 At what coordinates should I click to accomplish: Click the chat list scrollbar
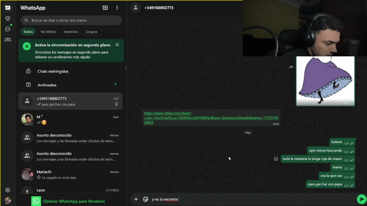pyautogui.click(x=126, y=68)
